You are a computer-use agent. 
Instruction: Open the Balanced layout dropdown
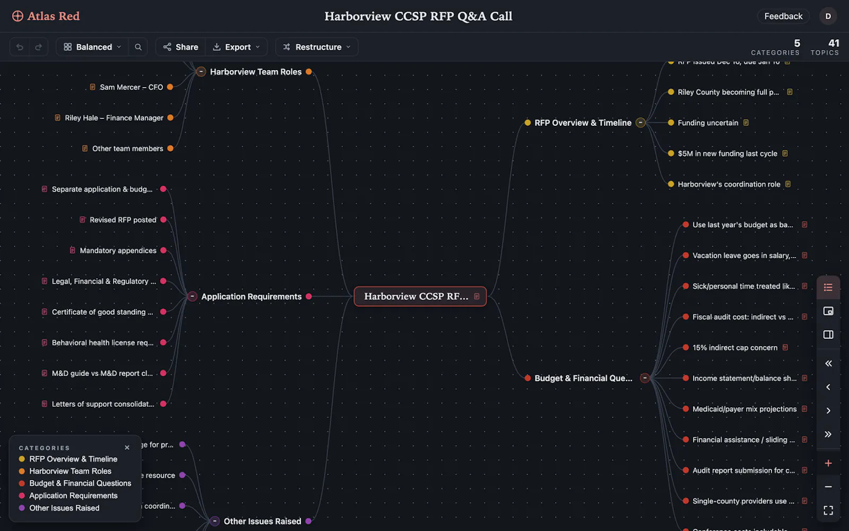coord(92,47)
